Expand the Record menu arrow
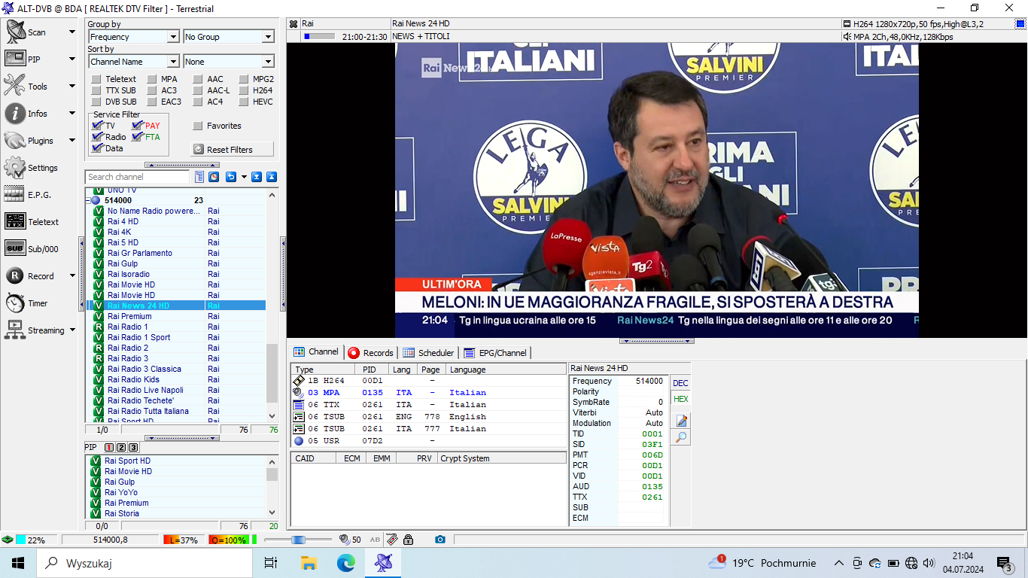 tap(72, 276)
